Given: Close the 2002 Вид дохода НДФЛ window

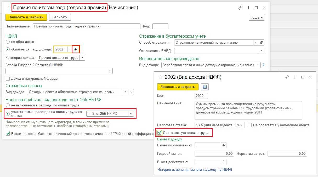Looking at the screenshot, I should tap(310, 77).
